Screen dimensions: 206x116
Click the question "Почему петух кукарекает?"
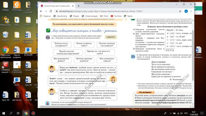[61, 44]
